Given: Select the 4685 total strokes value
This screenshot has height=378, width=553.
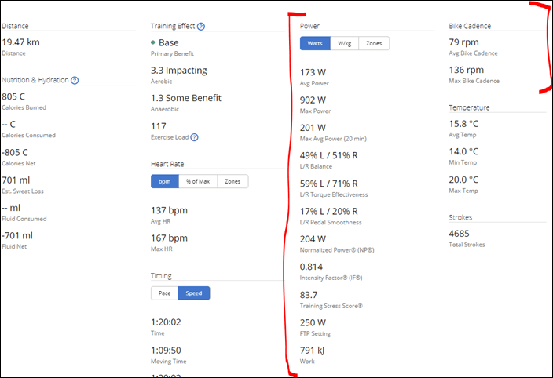Looking at the screenshot, I should click(x=459, y=234).
